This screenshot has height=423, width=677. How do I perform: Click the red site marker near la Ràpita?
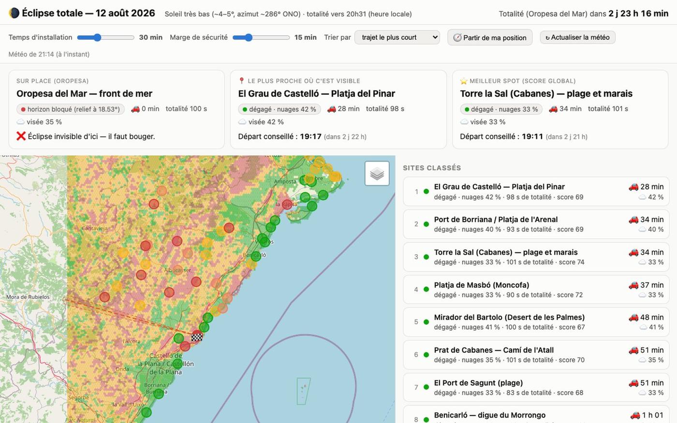point(287,204)
